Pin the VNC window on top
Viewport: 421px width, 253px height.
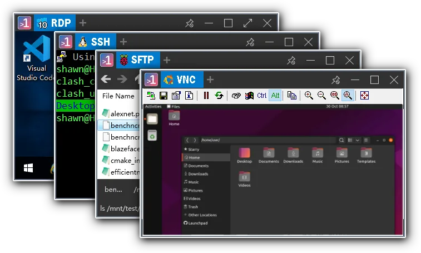pyautogui.click(x=335, y=80)
